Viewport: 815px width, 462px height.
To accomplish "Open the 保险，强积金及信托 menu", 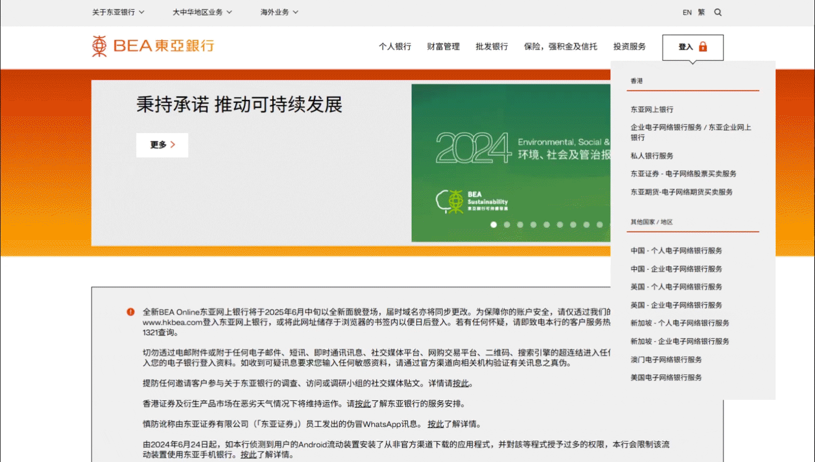I will coord(560,47).
